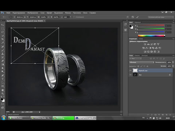Open the Файл menu
This screenshot has height=131, width=175.
(x=8, y=13)
